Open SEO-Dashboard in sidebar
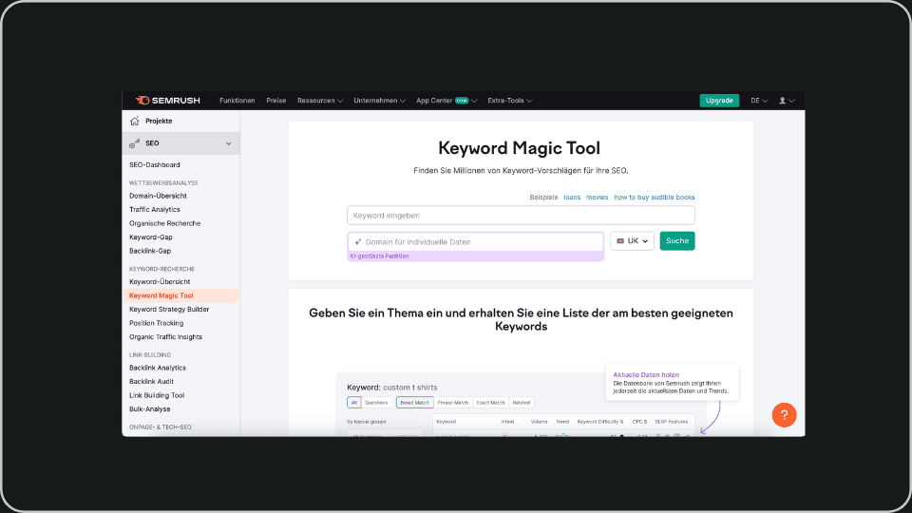912x513 pixels. click(x=155, y=165)
